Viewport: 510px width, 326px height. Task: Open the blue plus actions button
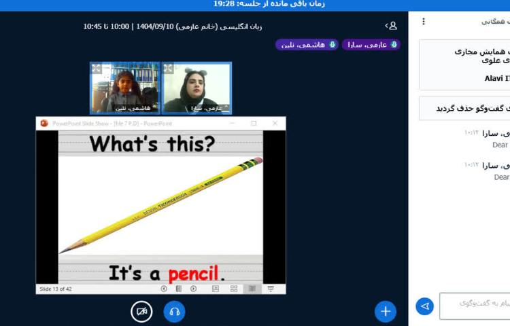[x=385, y=311]
